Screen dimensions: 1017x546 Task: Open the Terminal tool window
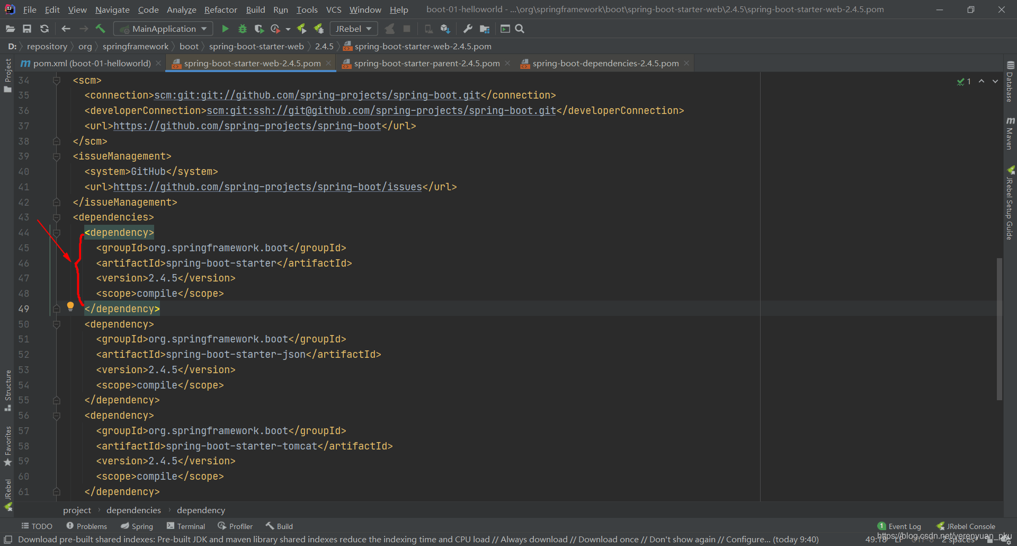185,526
